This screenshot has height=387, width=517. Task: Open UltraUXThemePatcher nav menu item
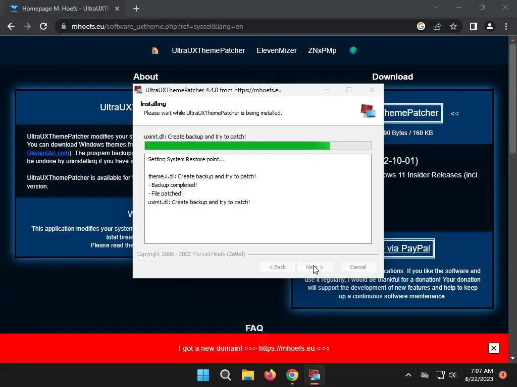[209, 50]
